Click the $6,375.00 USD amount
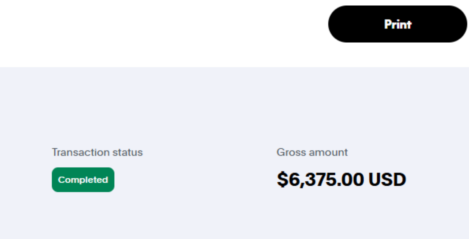The image size is (469, 239). tap(341, 180)
